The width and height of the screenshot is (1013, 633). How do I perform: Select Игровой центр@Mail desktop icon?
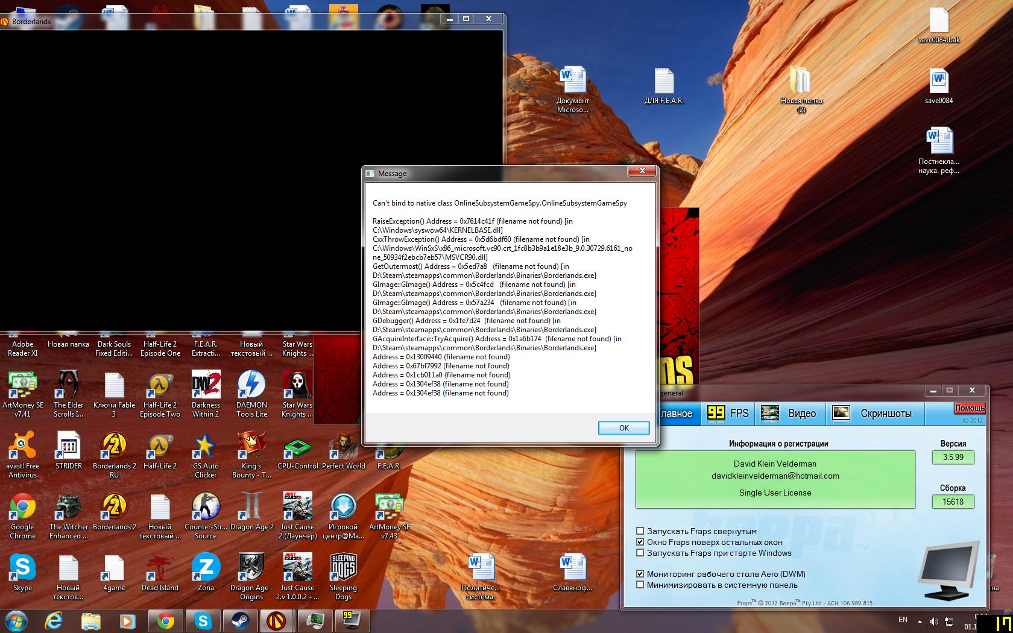[343, 516]
